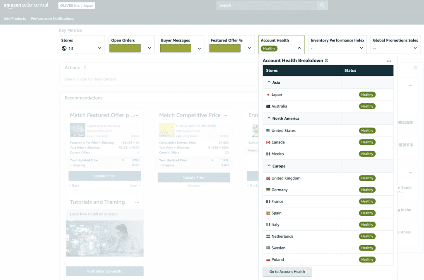Click English Time workbook product thumbnail

pyautogui.click(x=77, y=130)
